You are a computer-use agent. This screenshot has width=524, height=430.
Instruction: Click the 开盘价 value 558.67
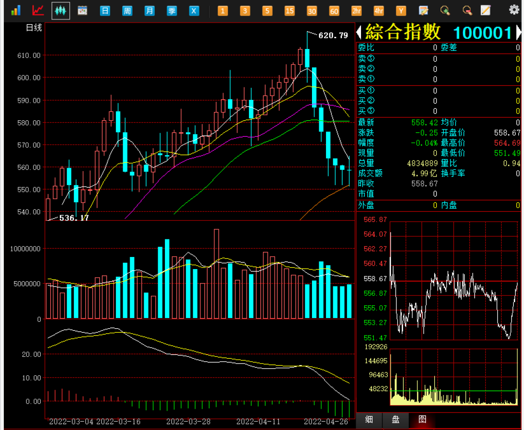507,133
